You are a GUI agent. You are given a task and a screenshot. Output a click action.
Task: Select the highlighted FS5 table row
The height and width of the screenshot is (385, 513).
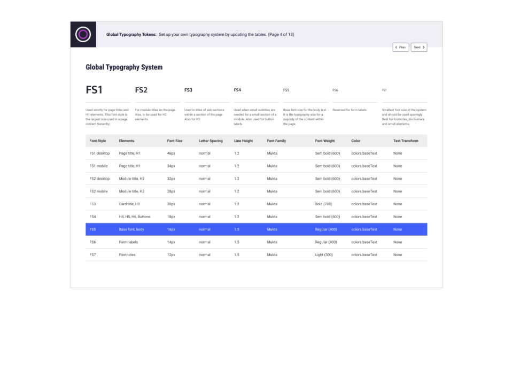[256, 229]
